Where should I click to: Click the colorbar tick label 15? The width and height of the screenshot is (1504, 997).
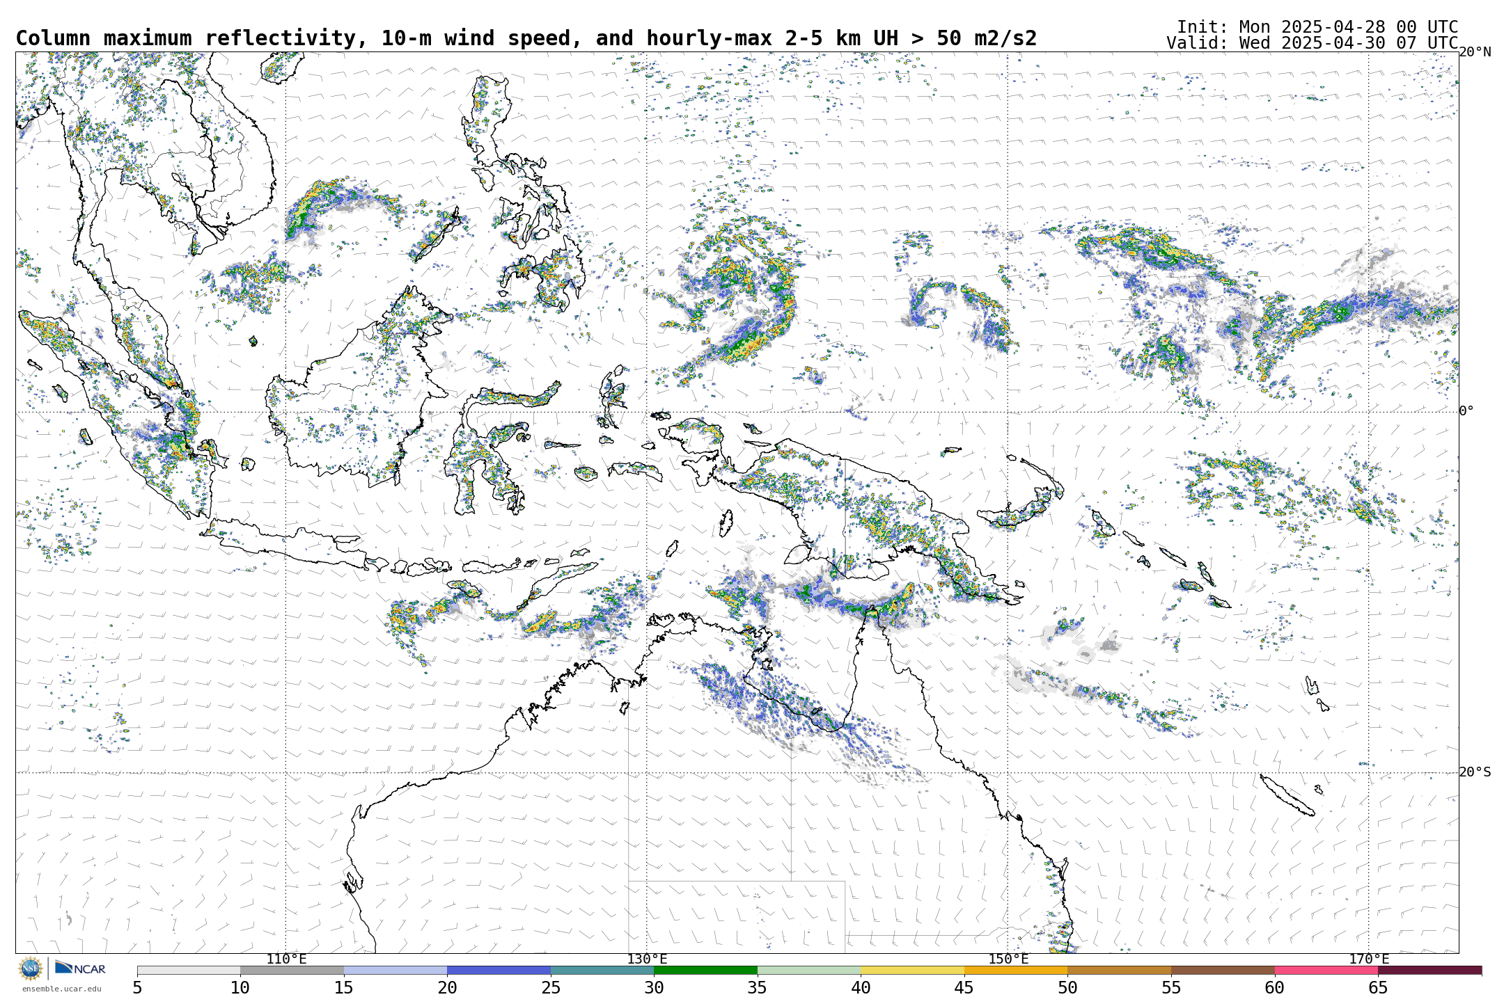(344, 987)
